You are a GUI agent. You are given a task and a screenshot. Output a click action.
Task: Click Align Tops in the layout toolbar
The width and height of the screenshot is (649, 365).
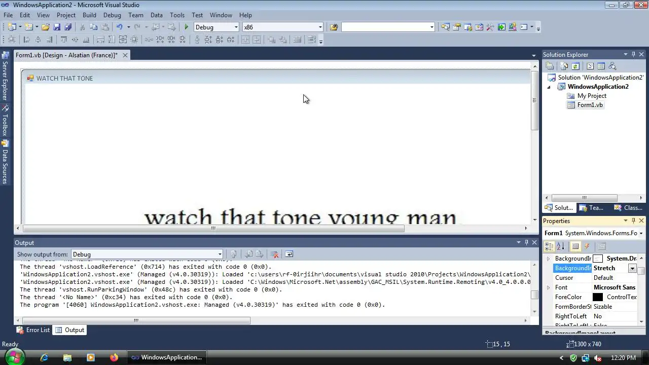click(64, 40)
